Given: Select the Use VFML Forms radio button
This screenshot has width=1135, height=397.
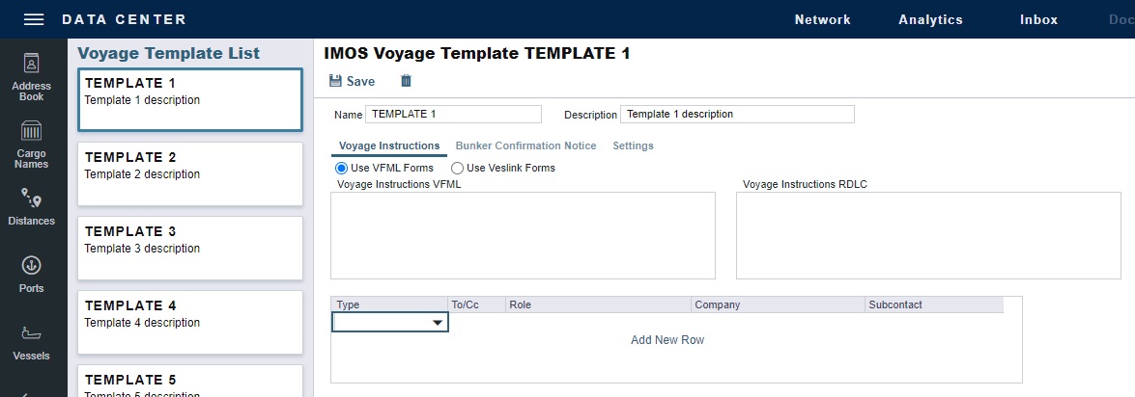Looking at the screenshot, I should [341, 168].
